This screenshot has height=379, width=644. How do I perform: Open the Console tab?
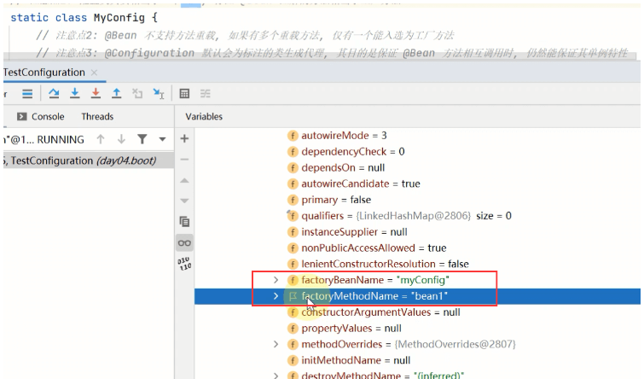tap(41, 117)
